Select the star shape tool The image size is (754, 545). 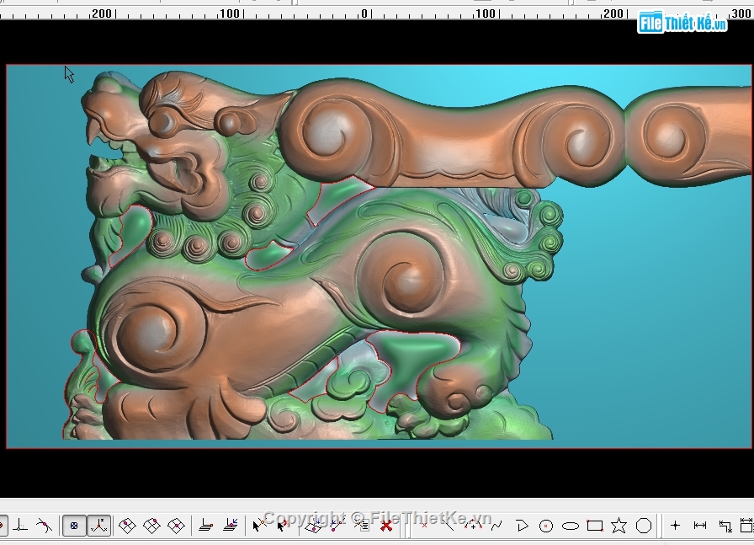(x=619, y=526)
